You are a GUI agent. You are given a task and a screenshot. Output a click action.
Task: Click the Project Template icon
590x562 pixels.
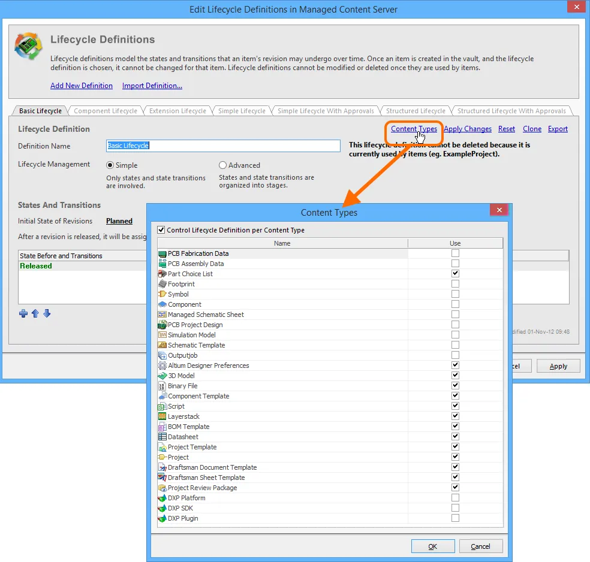(x=162, y=447)
